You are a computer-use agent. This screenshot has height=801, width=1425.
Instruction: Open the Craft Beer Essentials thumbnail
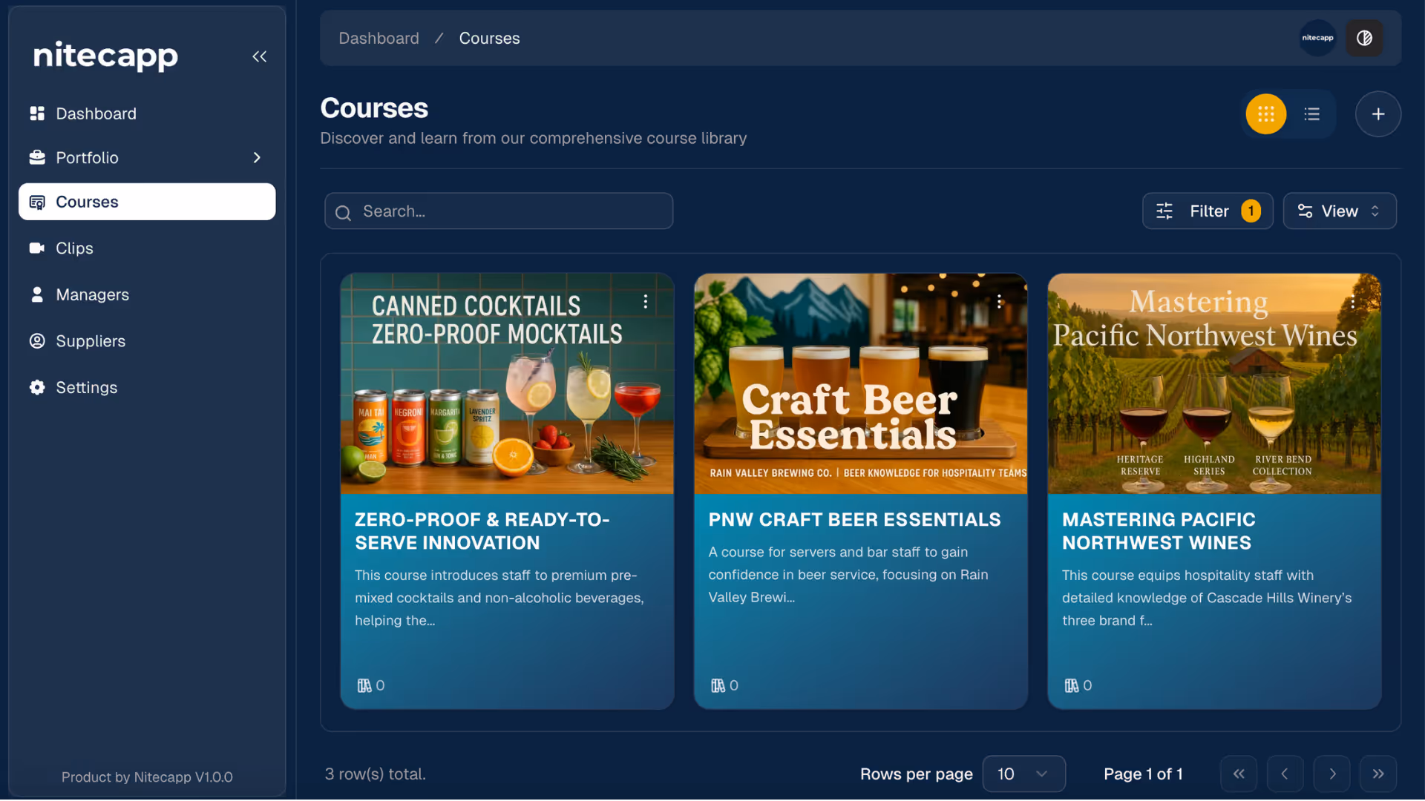[860, 383]
